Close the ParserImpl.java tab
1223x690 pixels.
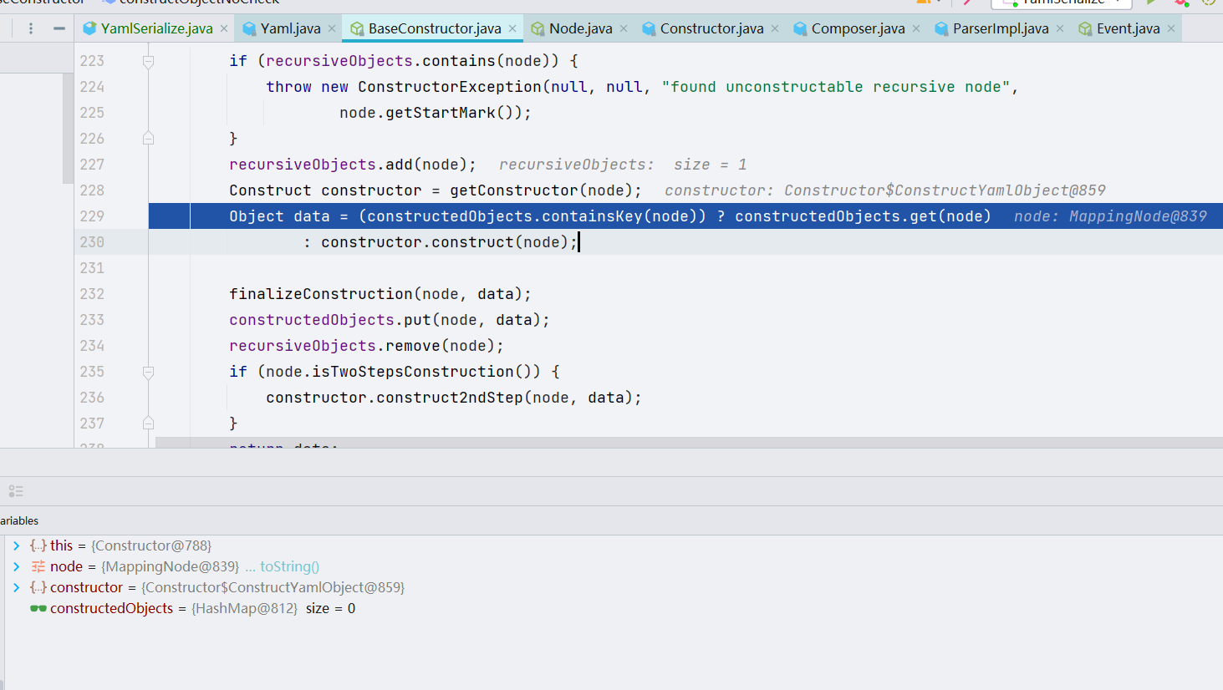point(1060,28)
